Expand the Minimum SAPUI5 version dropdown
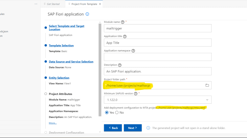 click(207, 100)
